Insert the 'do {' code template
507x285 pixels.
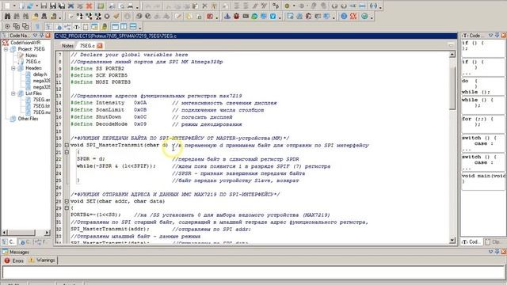482,86
